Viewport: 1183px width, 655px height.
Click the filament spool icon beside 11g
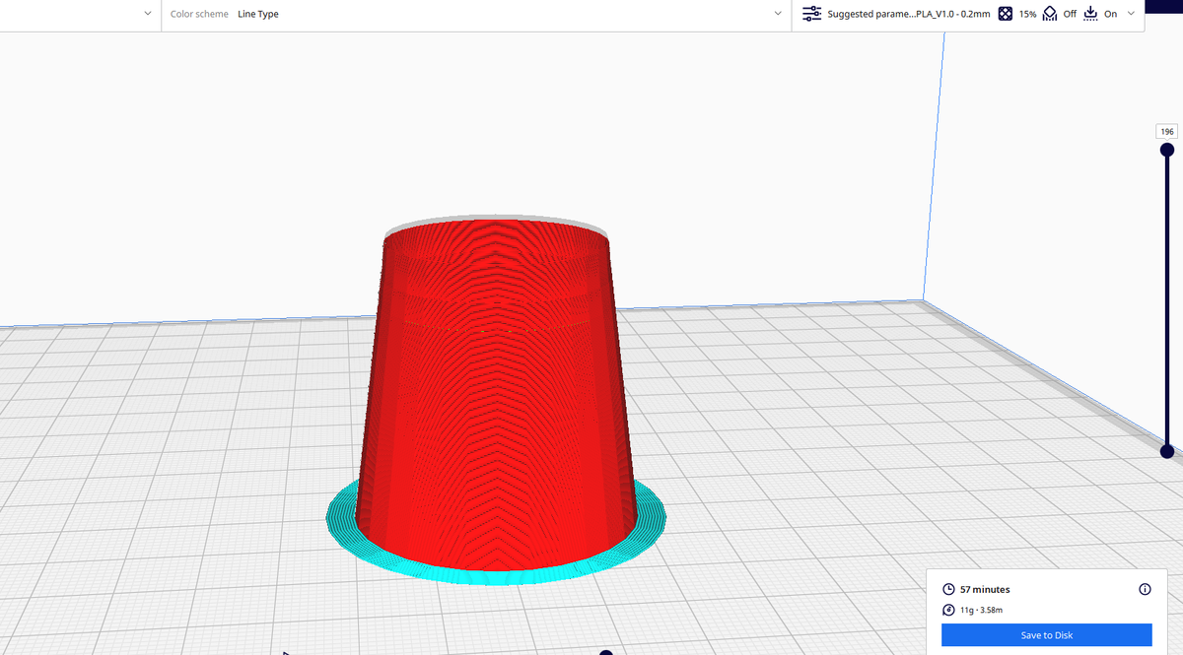point(947,610)
